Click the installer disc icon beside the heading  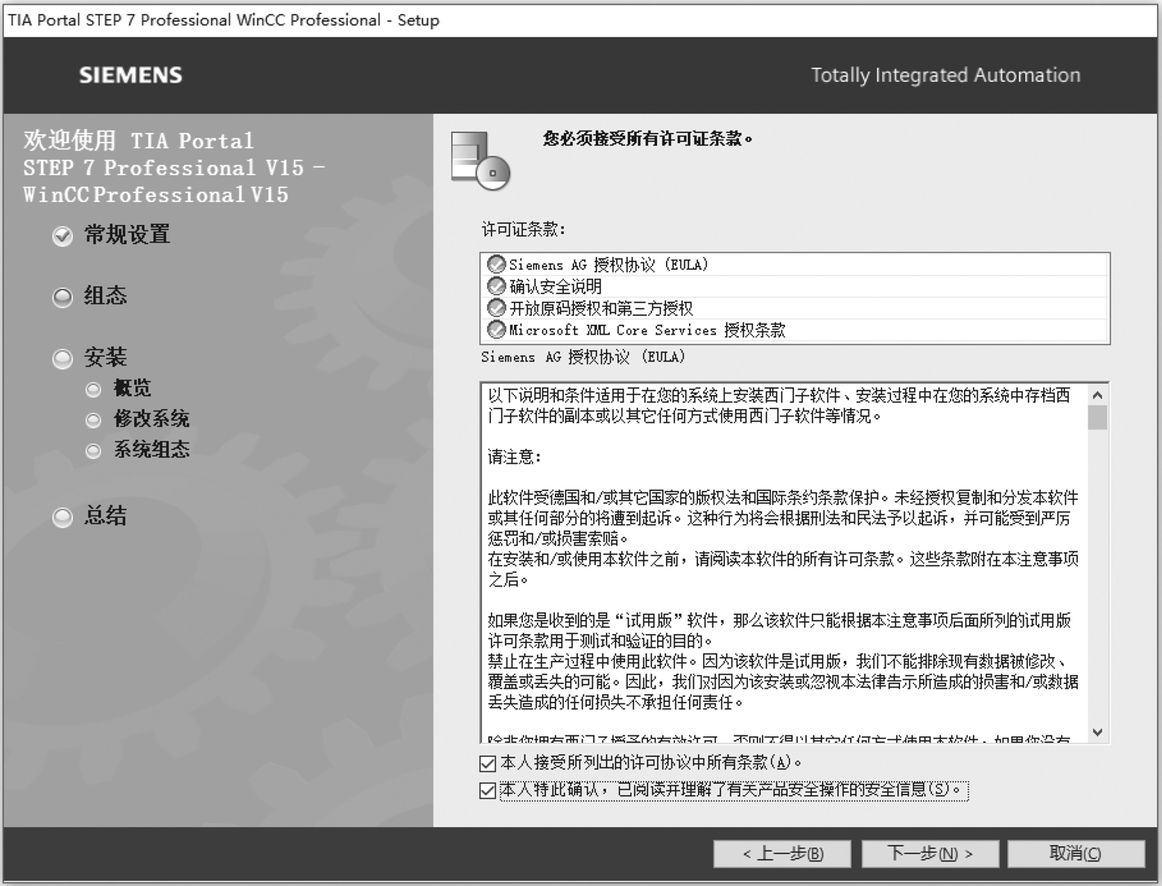point(480,160)
